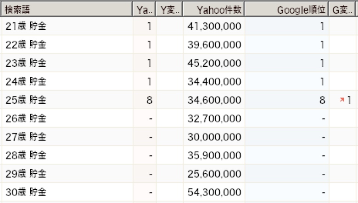The image size is (358, 203).
Task: Select the 22歳 貯金 keyword row
Action: coord(179,44)
